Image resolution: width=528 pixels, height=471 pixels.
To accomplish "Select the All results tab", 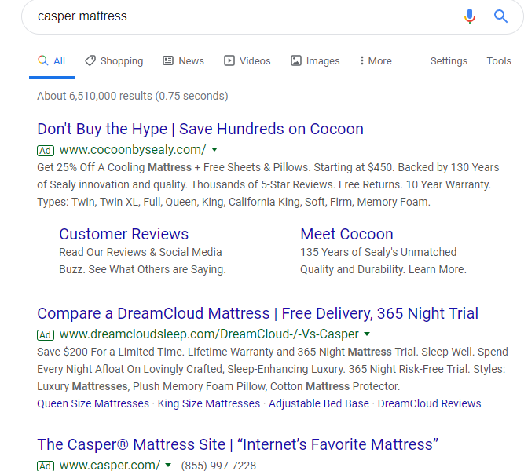I will (52, 61).
